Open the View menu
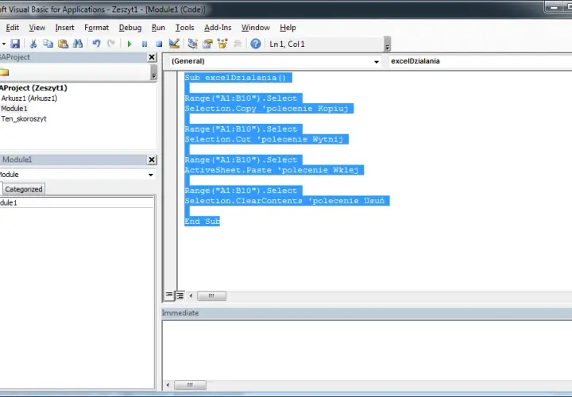 pyautogui.click(x=37, y=28)
